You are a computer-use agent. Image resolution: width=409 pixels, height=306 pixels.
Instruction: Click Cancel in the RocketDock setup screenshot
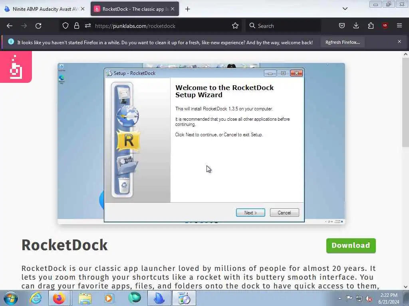pyautogui.click(x=284, y=213)
